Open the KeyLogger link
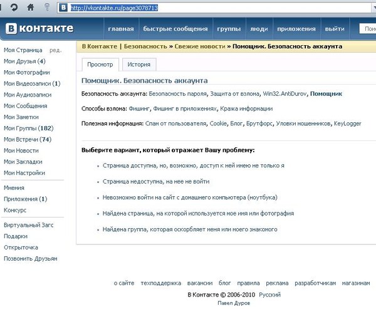Viewport: 376px width, 309px height. 347,123
